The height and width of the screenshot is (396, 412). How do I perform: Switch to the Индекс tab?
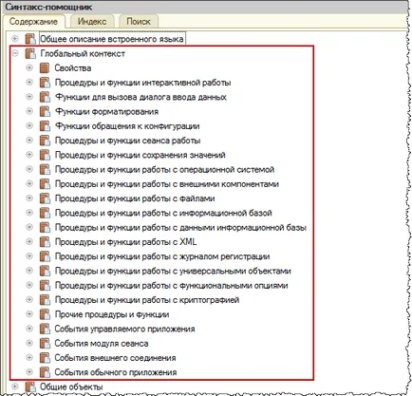[x=92, y=22]
